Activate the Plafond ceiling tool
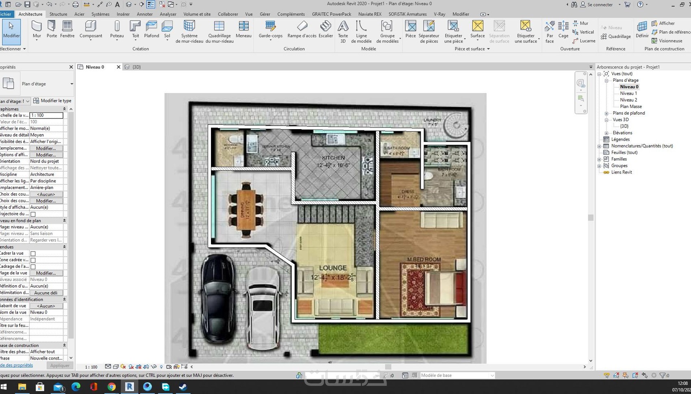 151,30
